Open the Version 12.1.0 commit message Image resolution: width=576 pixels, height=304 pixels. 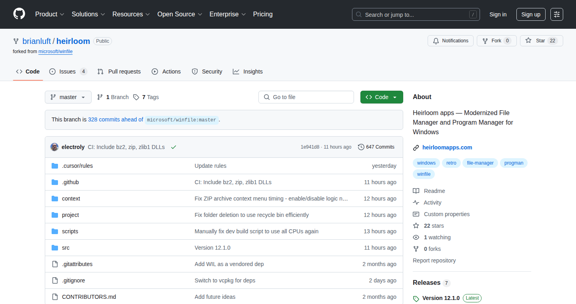point(212,248)
